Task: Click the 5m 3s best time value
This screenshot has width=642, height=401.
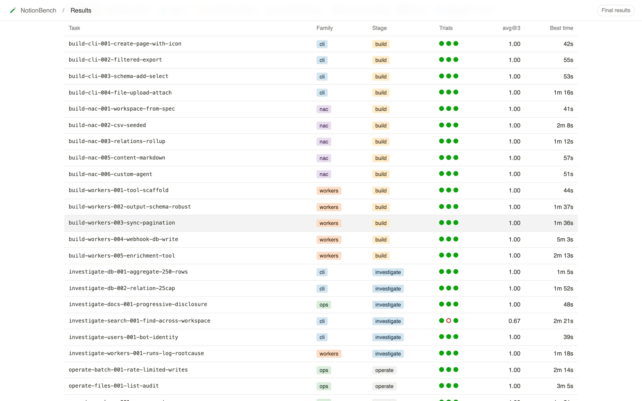Action: (565, 239)
